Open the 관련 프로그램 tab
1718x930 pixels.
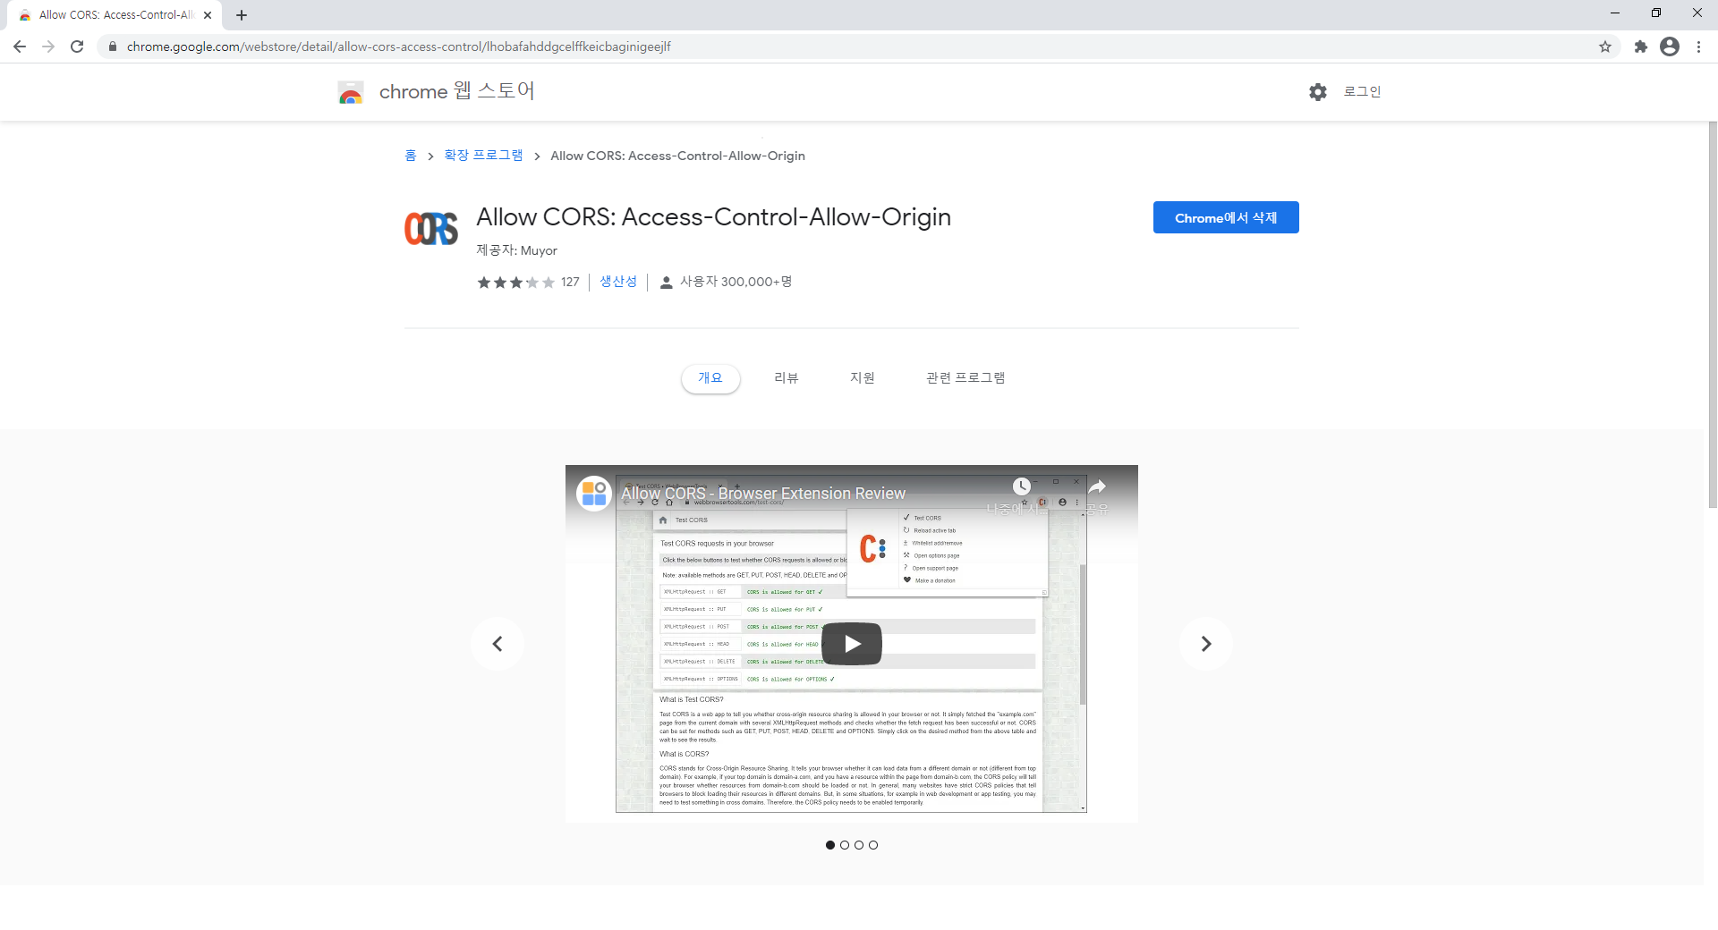tap(965, 378)
